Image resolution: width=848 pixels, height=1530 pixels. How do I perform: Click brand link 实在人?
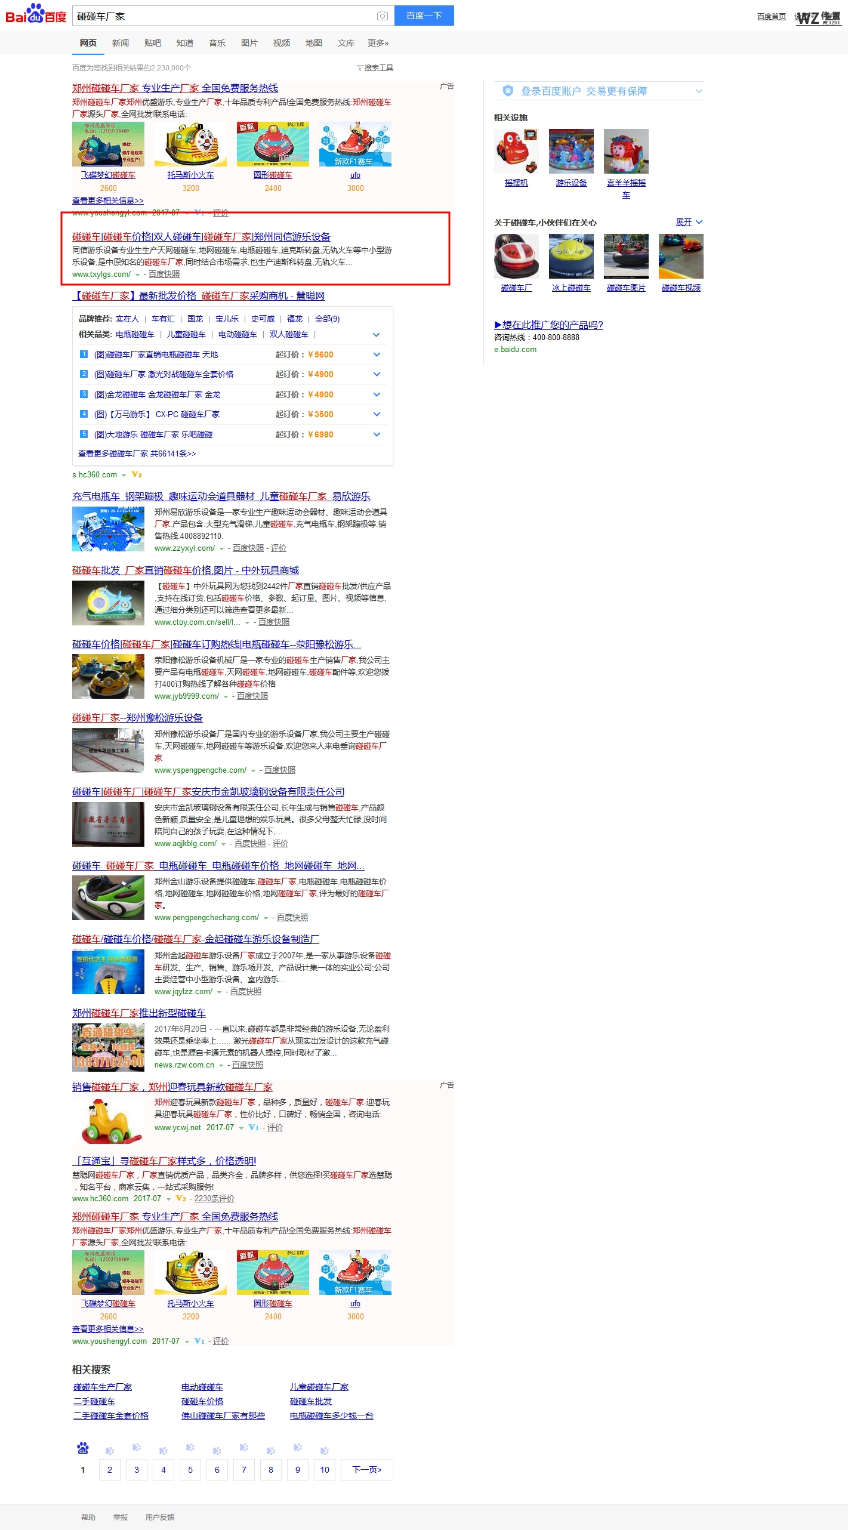(x=127, y=319)
